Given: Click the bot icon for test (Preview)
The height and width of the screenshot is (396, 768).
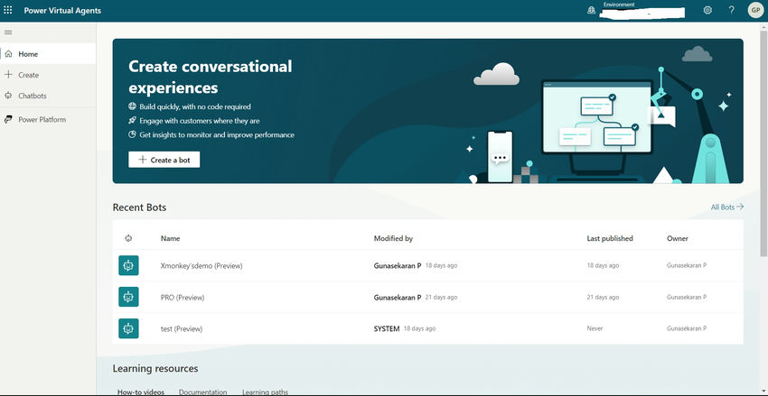Looking at the screenshot, I should click(128, 328).
